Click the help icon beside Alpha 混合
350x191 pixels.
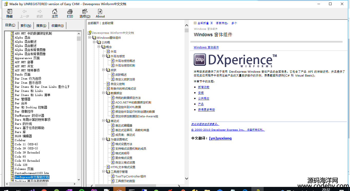(12, 37)
